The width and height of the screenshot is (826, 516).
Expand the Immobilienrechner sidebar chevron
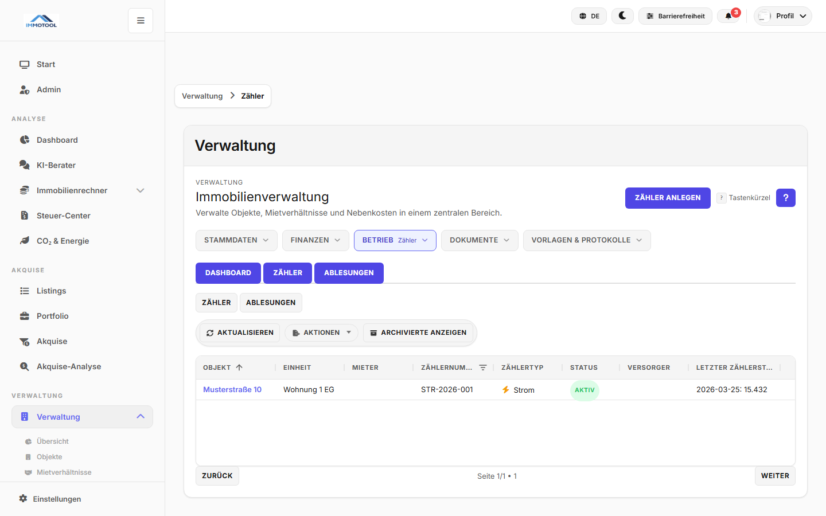click(x=141, y=190)
